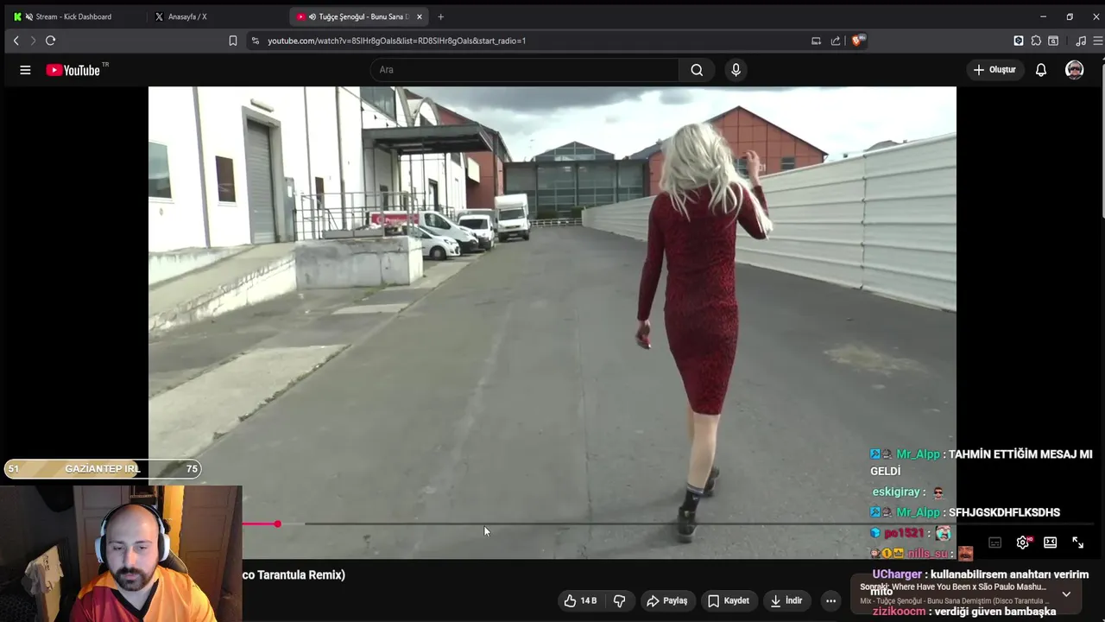
Task: Go back with browser back arrow
Action: (16, 41)
